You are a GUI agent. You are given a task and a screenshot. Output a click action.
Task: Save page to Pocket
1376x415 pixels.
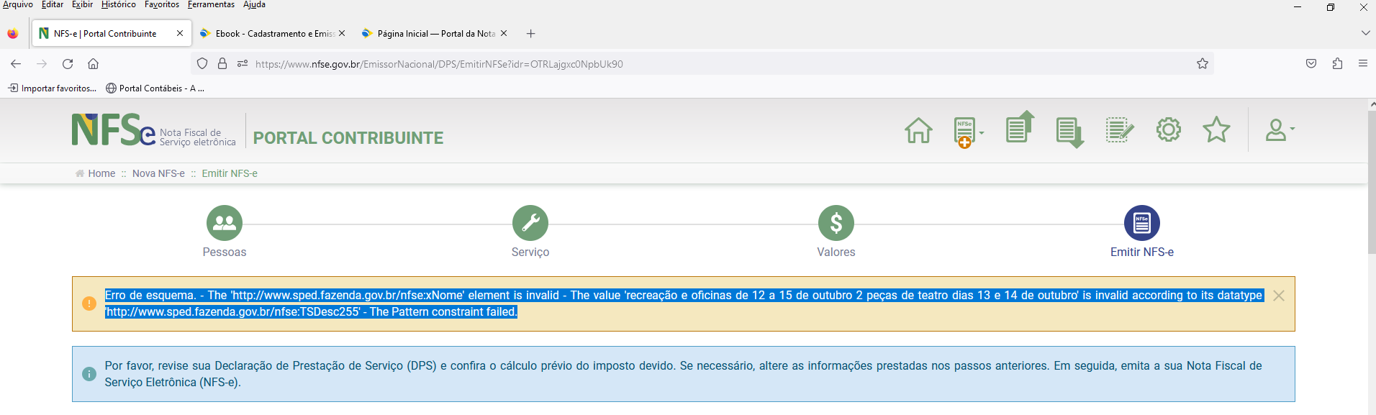[x=1311, y=64]
